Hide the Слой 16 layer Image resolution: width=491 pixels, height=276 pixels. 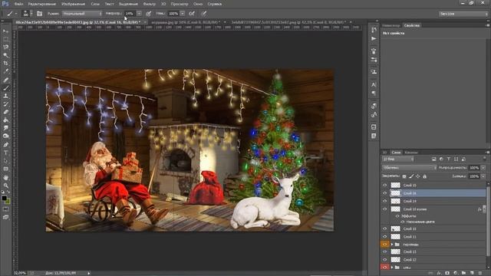tap(385, 193)
